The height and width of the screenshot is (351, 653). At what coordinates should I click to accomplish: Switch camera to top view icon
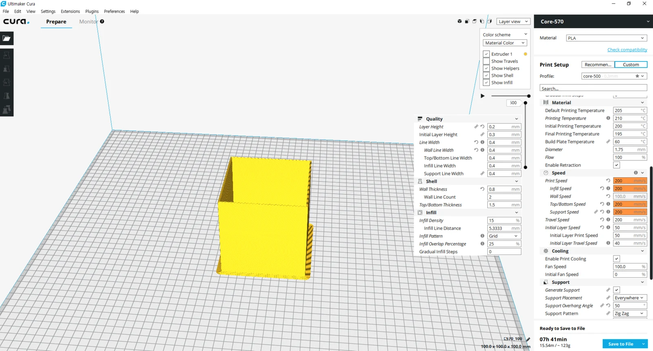pos(474,21)
